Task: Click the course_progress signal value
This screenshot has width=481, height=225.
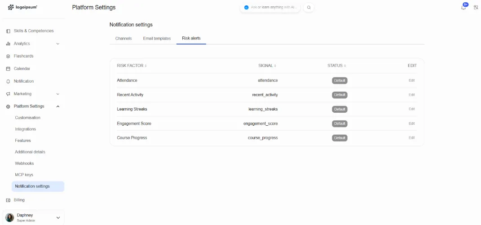Action: (263, 138)
